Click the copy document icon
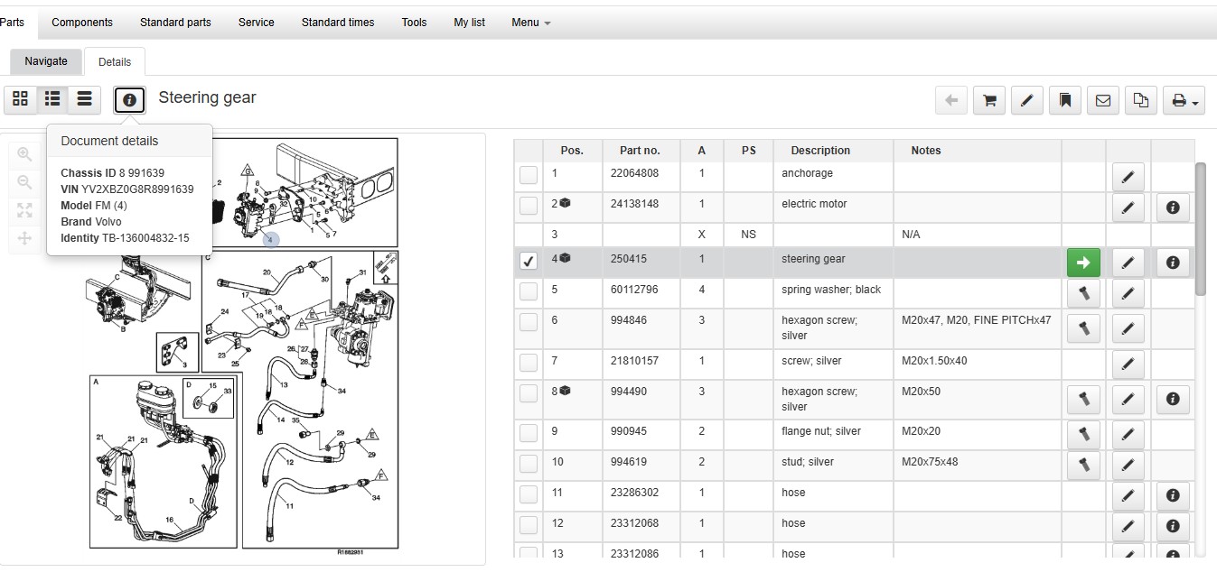Image resolution: width=1217 pixels, height=572 pixels. point(1141,101)
